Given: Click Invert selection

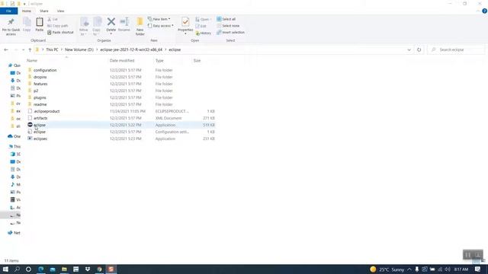Looking at the screenshot, I should tap(230, 32).
